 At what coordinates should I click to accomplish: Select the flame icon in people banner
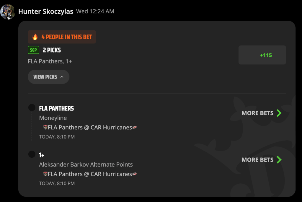pyautogui.click(x=35, y=37)
